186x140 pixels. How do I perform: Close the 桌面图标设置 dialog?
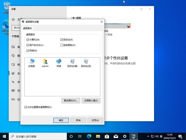click(x=102, y=22)
